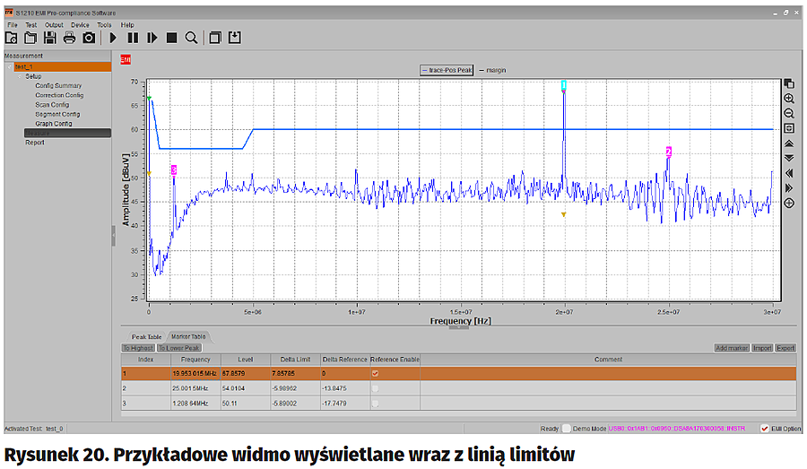Shift graph left with double-left arrow icon
Screen dimensions: 807x469
pyautogui.click(x=789, y=173)
